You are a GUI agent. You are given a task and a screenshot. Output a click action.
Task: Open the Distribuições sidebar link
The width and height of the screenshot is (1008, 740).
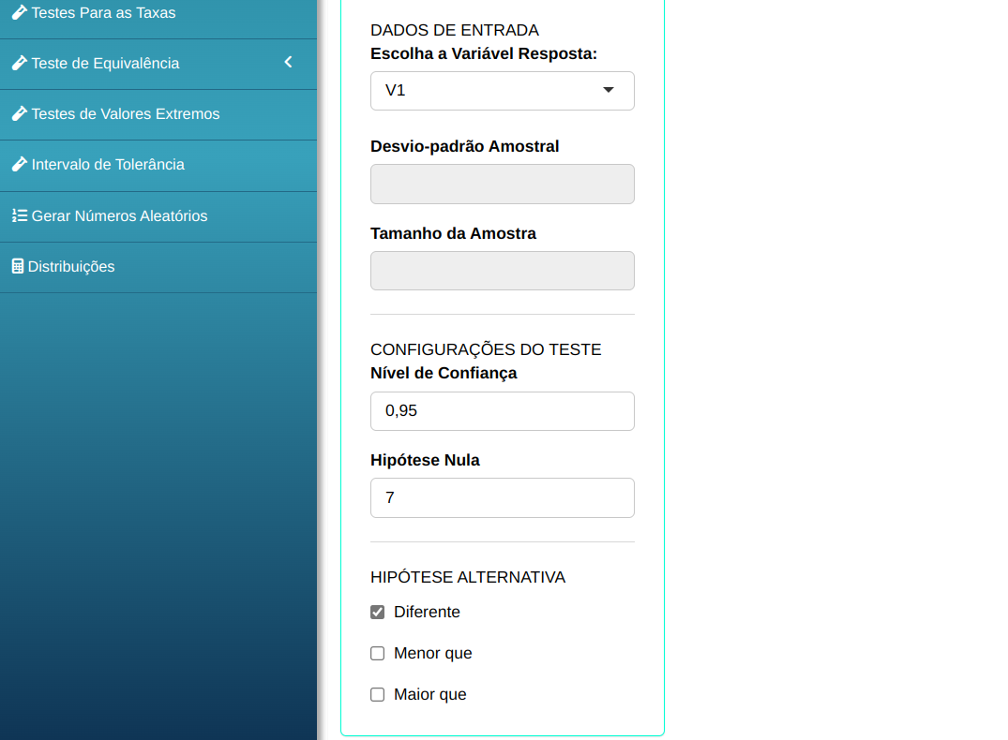71,267
